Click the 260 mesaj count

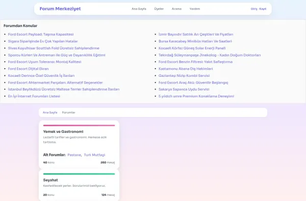click(x=108, y=162)
